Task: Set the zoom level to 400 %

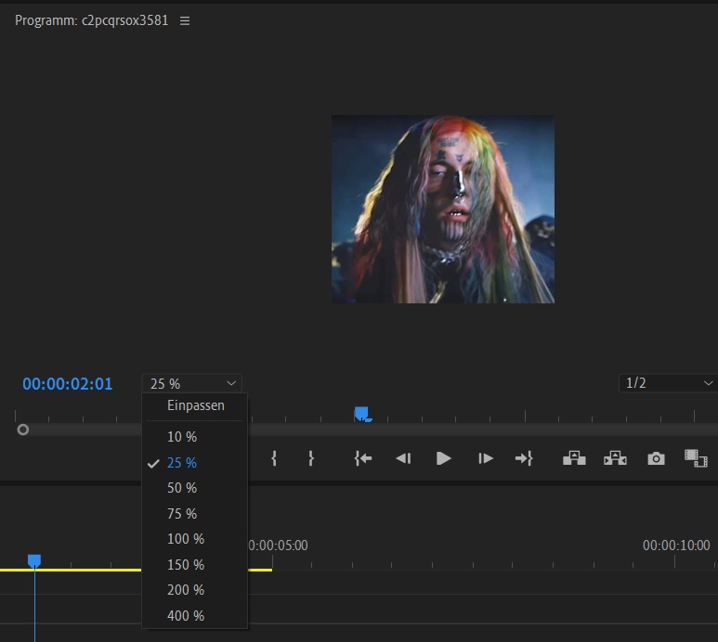Action: click(x=186, y=616)
